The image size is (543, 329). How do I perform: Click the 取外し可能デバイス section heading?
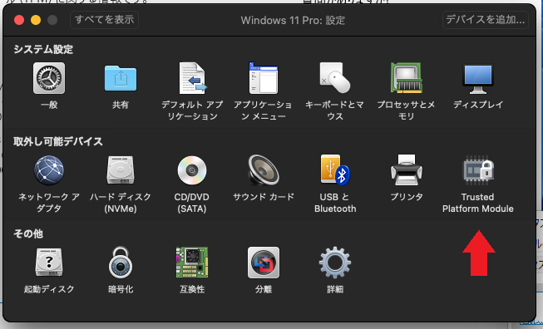click(x=58, y=141)
